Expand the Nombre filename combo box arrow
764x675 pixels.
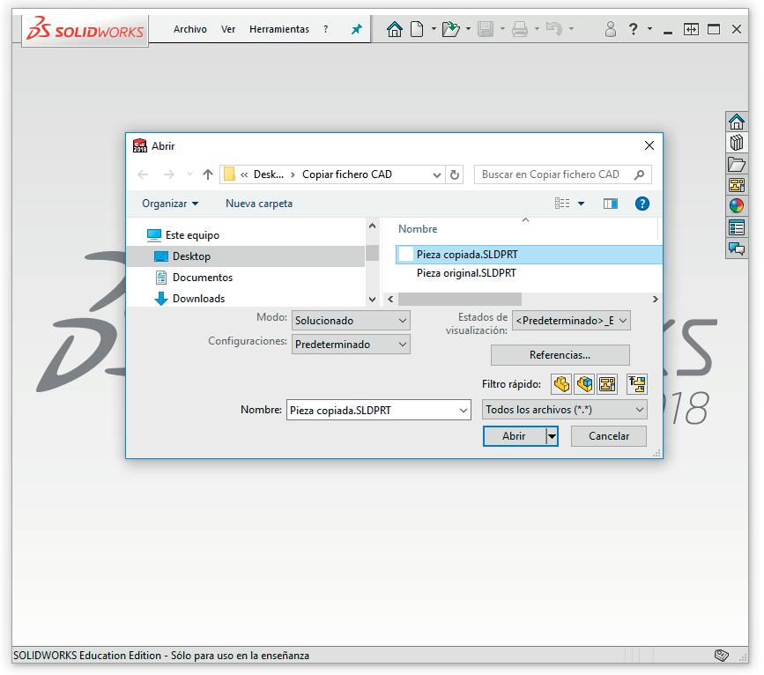pos(463,411)
